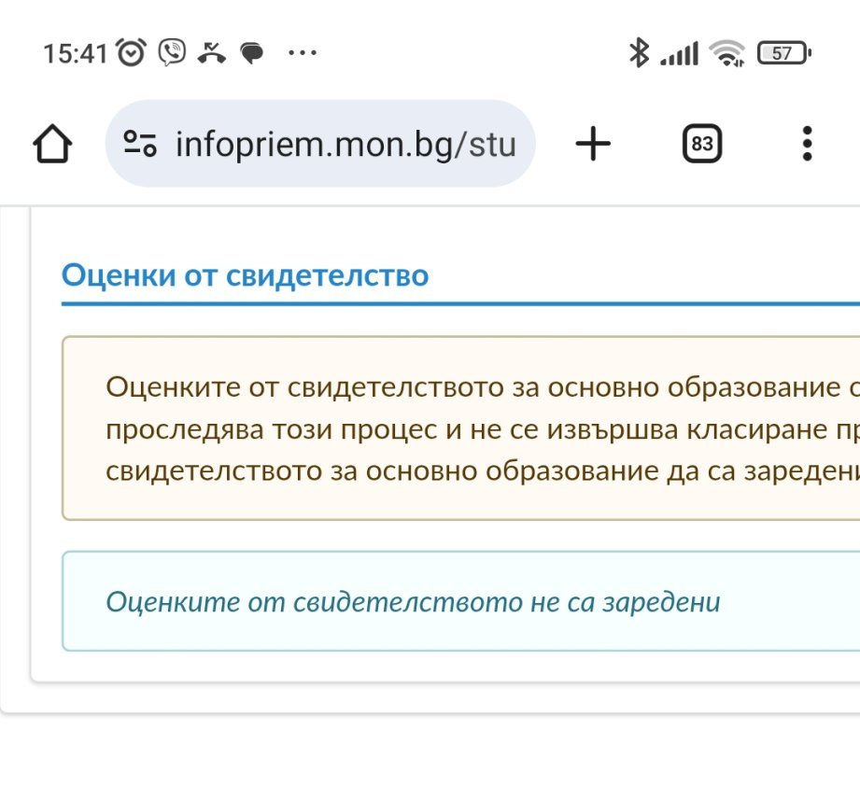Tap the missed call notification icon
Image resolution: width=860 pixels, height=800 pixels.
click(x=212, y=53)
